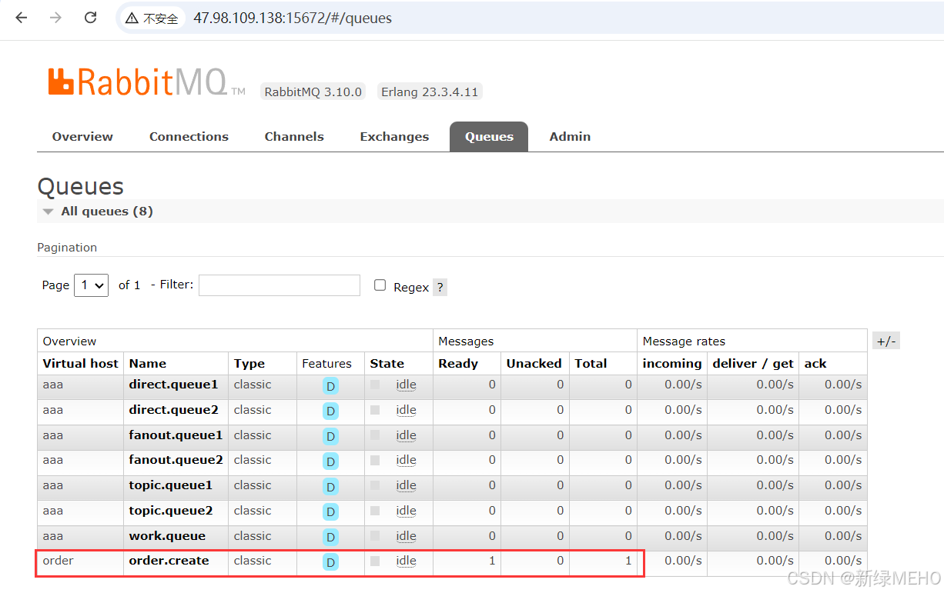
Task: Click the D feature badge for topic.queue1
Action: (x=330, y=487)
